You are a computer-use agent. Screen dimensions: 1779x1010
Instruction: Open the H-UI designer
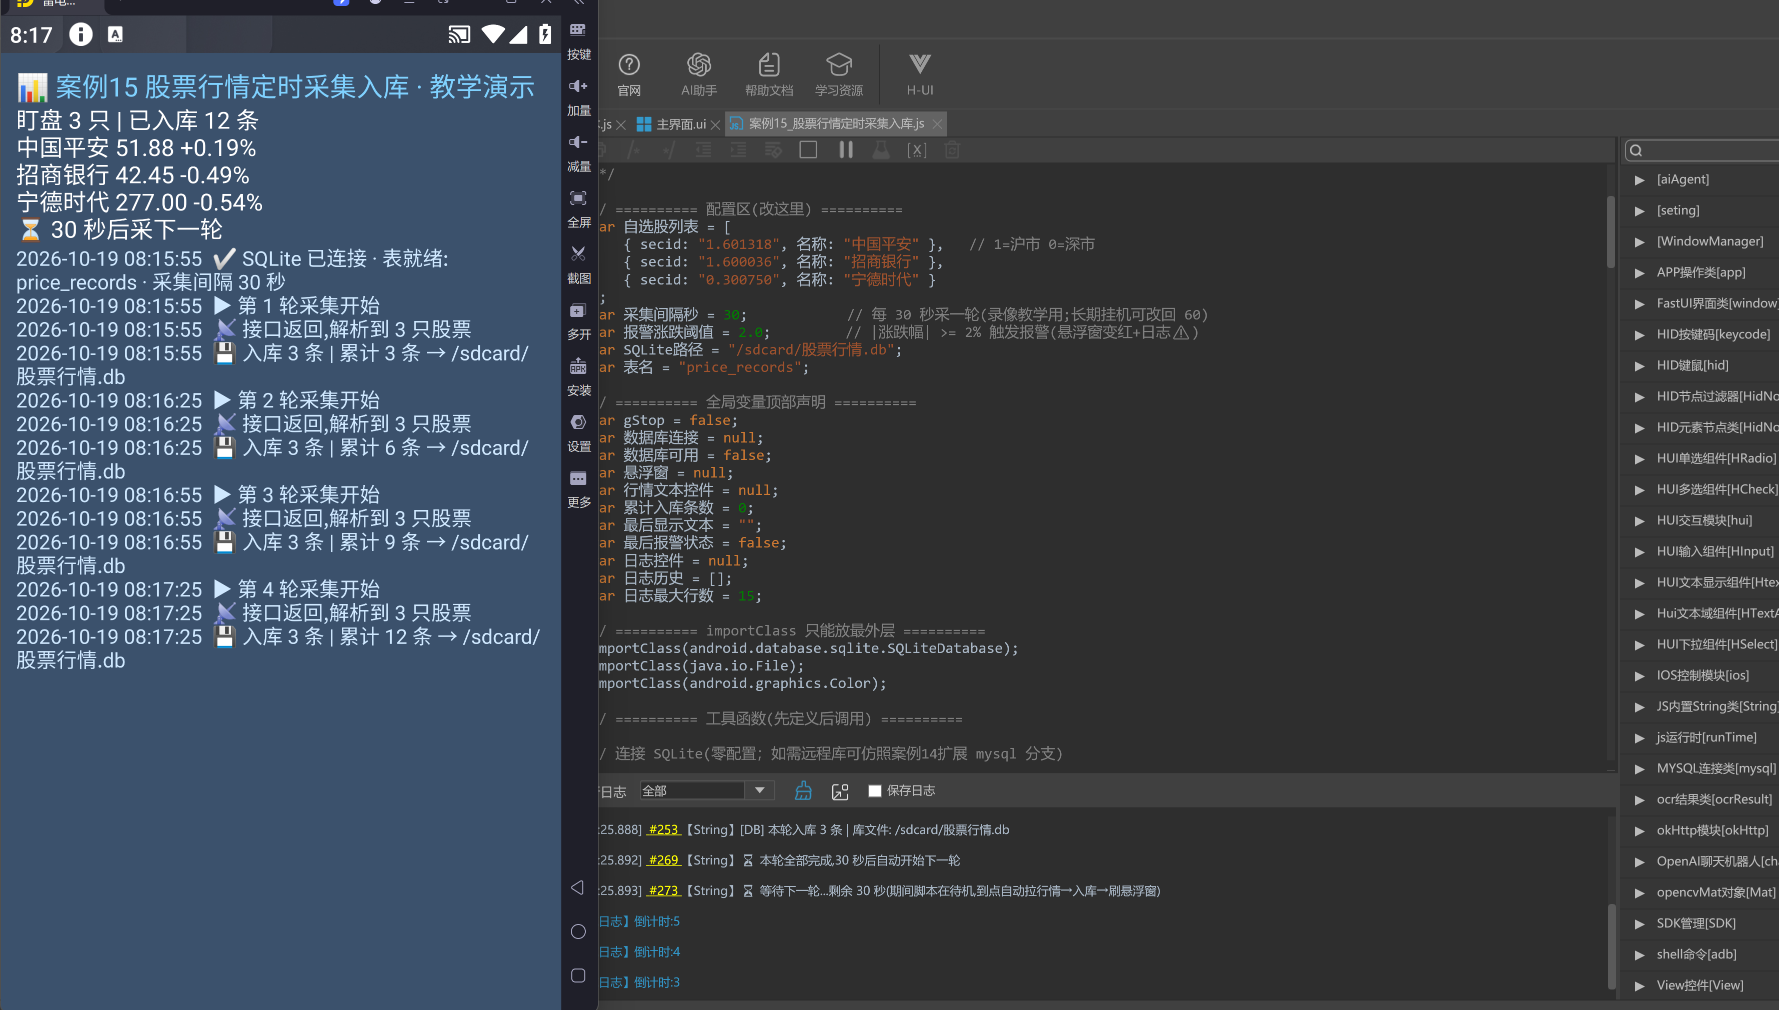point(920,74)
